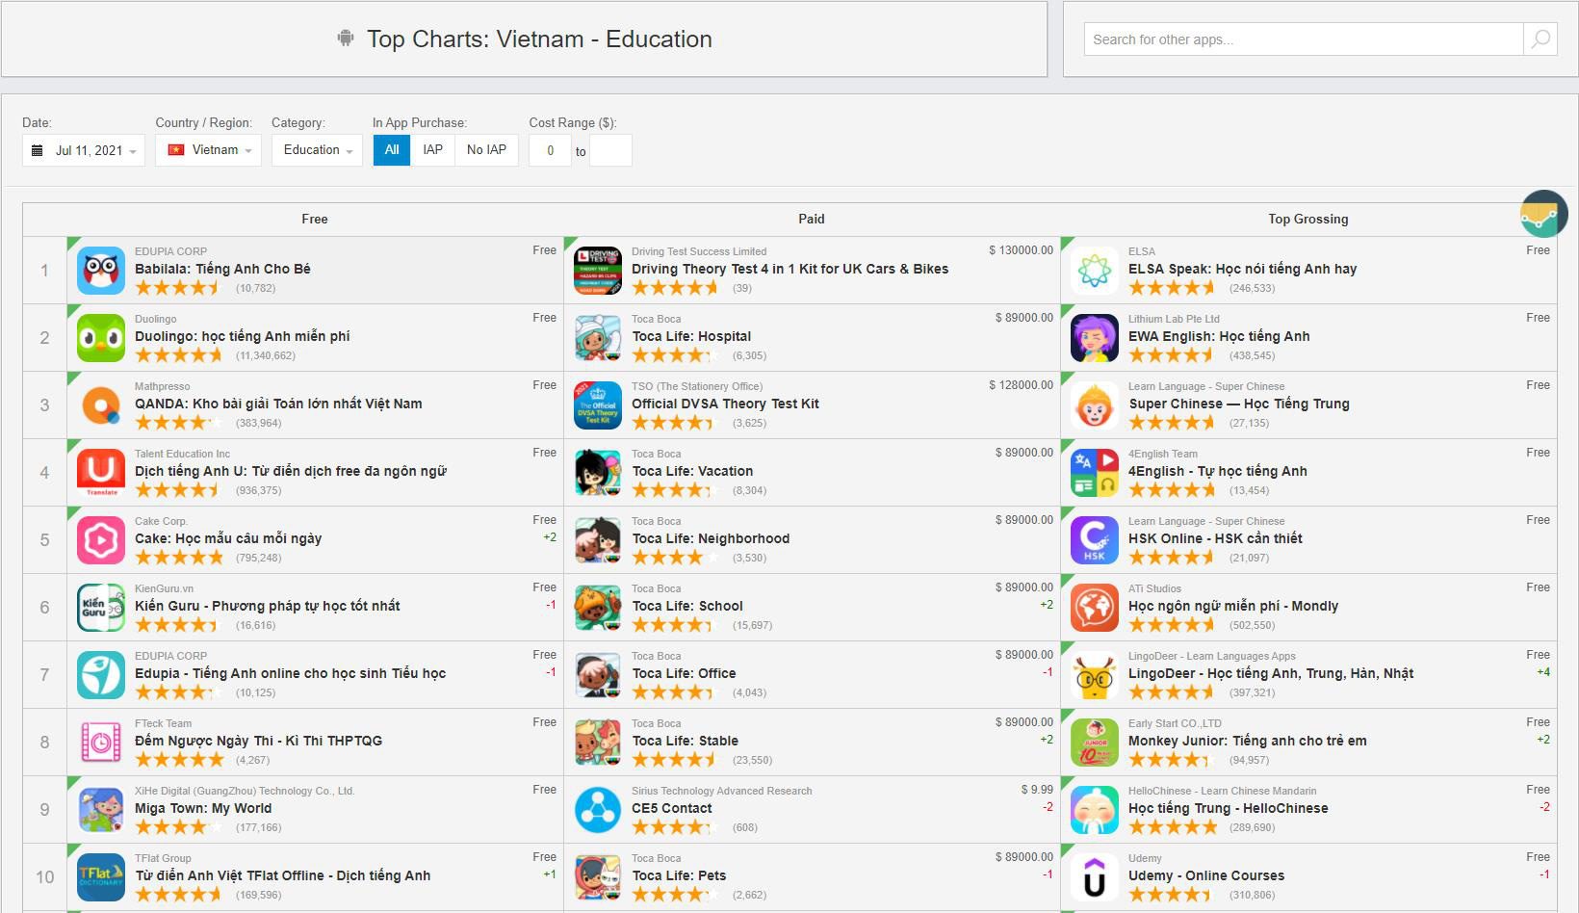Open the Vietnam country dropdown

click(x=209, y=150)
